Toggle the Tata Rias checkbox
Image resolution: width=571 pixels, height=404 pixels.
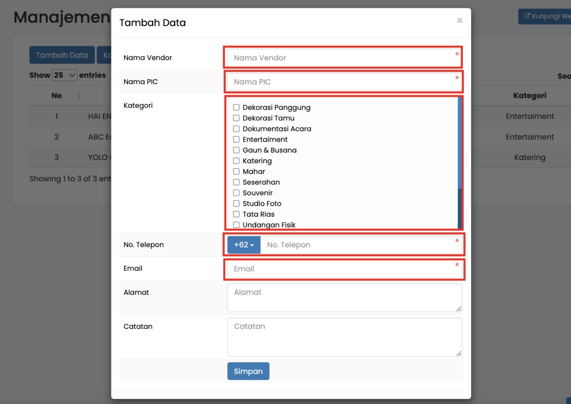[x=236, y=214]
